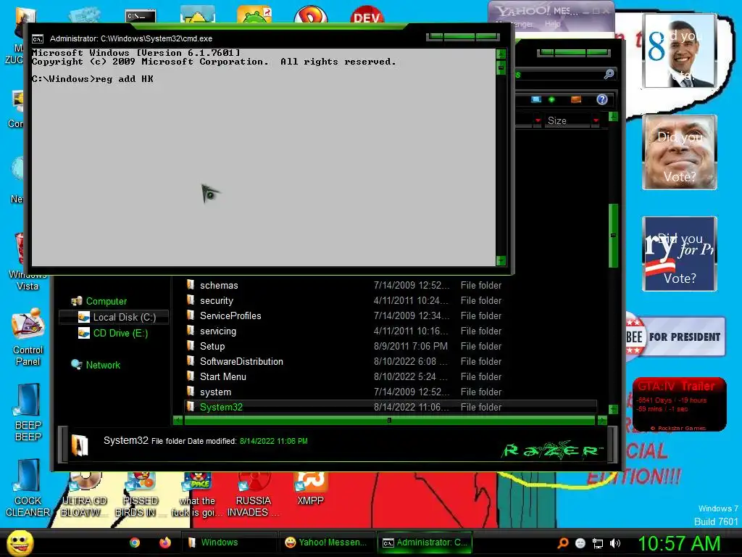Select the System32 folder row
This screenshot has height=557, width=742.
pyautogui.click(x=391, y=407)
